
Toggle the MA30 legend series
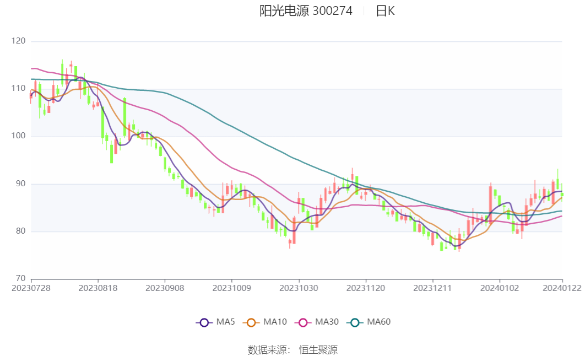pyautogui.click(x=317, y=322)
